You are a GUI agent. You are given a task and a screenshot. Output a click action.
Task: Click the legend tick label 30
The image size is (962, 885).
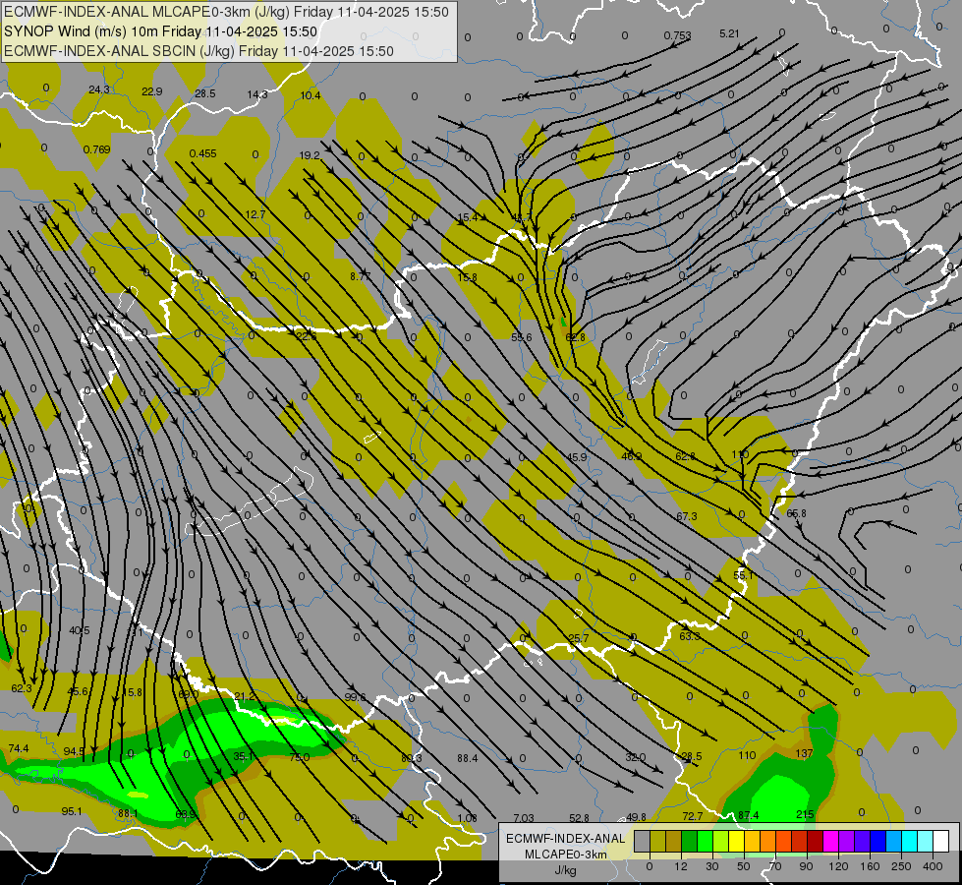(712, 866)
